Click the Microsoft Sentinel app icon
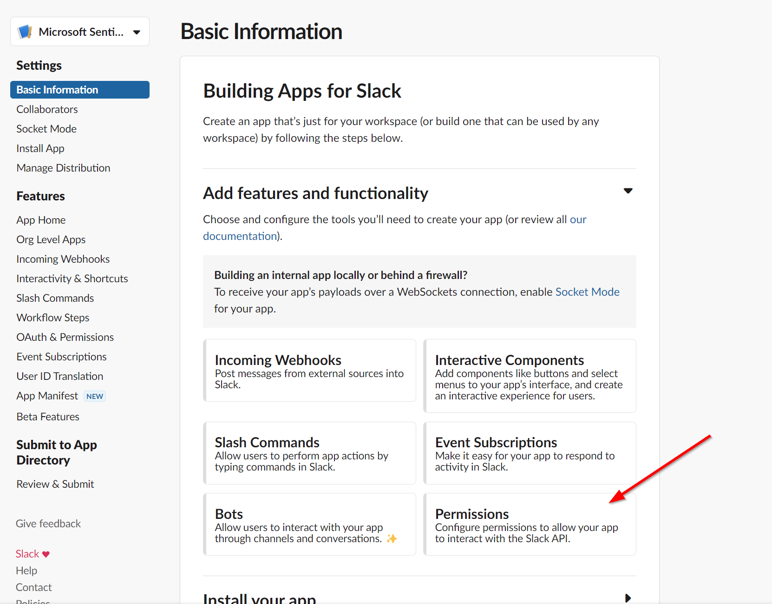The width and height of the screenshot is (772, 604). point(25,32)
